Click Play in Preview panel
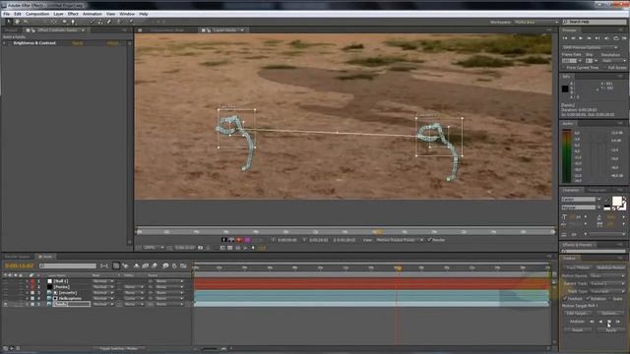Image resolution: width=630 pixels, height=354 pixels. click(581, 38)
